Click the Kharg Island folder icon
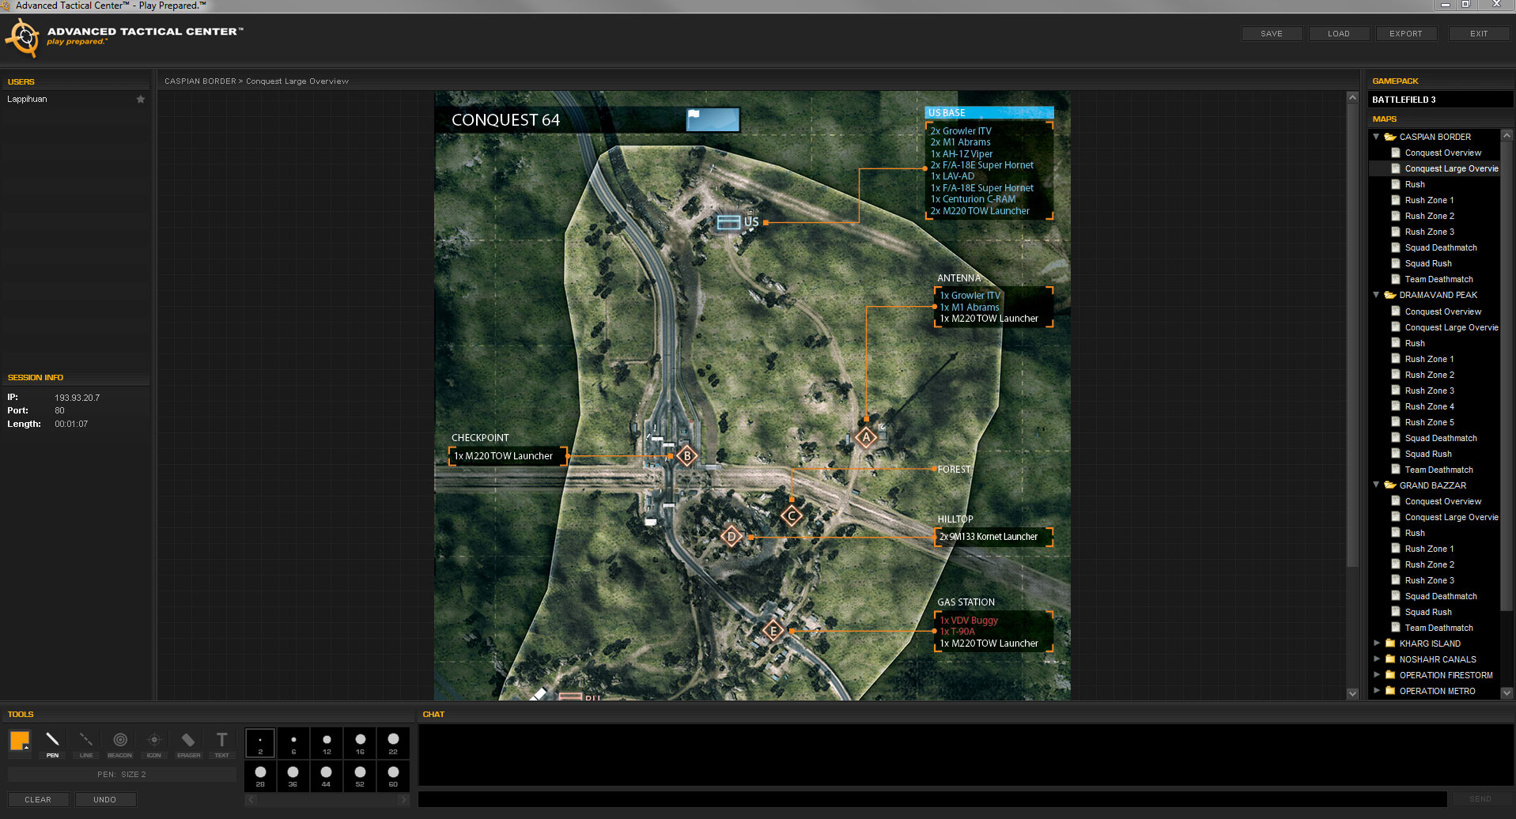Screen dimensions: 1516x819 tap(1390, 643)
